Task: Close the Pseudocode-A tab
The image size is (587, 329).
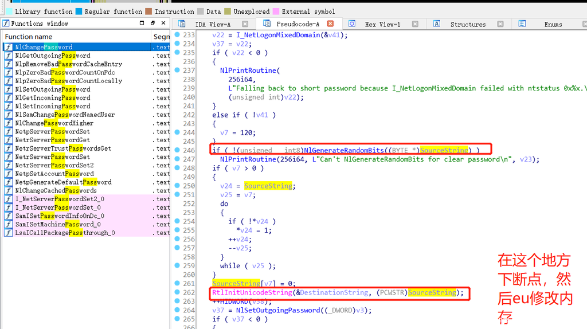Action: pos(331,24)
